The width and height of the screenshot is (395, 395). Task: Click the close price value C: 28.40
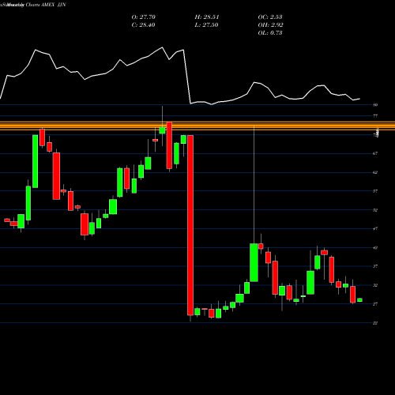pos(144,25)
